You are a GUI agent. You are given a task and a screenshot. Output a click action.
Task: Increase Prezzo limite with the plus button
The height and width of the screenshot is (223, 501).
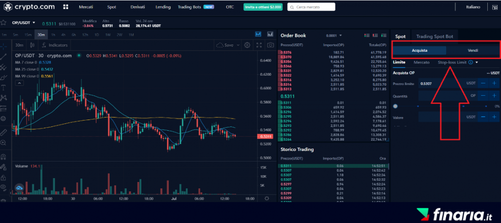coord(494,83)
